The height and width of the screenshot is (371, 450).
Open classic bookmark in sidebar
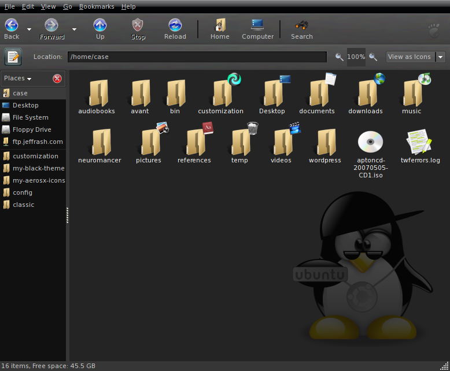pyautogui.click(x=33, y=205)
